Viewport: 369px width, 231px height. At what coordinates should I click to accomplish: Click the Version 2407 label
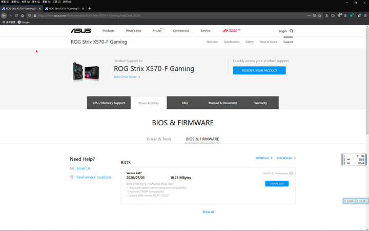pyautogui.click(x=134, y=173)
